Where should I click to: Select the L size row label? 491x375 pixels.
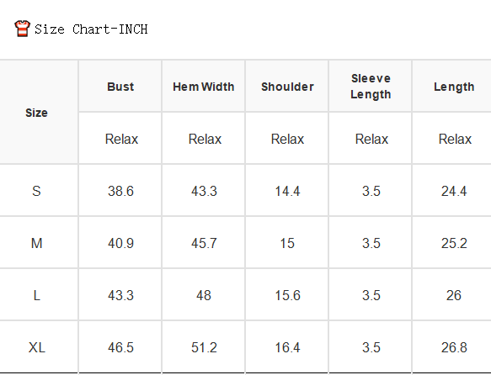coord(37,295)
